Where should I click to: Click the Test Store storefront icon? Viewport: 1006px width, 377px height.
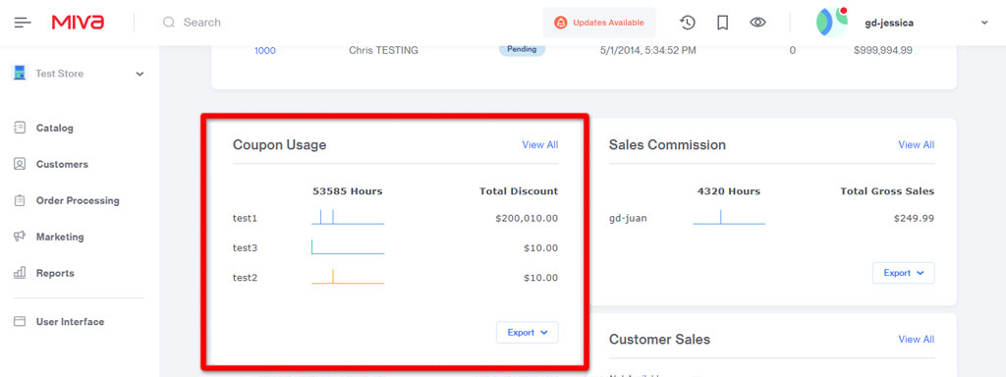(x=21, y=73)
